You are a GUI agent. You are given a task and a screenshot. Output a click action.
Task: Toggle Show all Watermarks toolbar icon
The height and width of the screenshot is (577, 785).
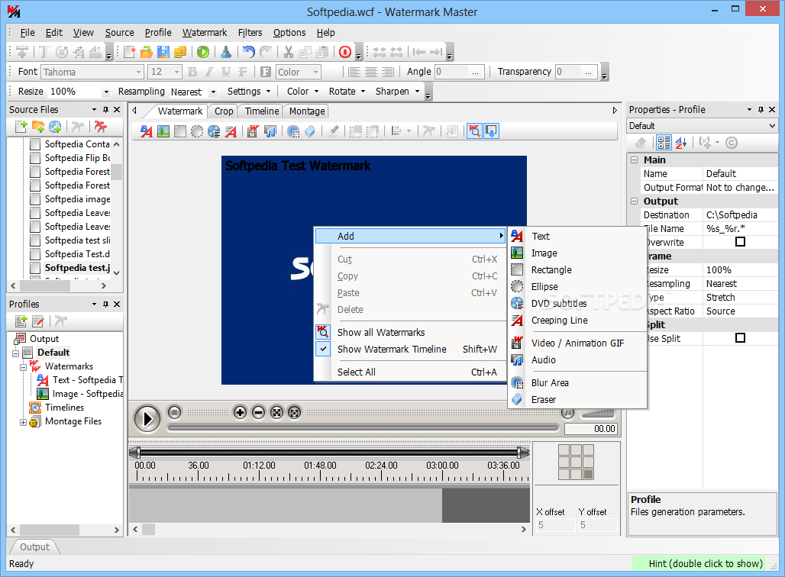point(475,131)
